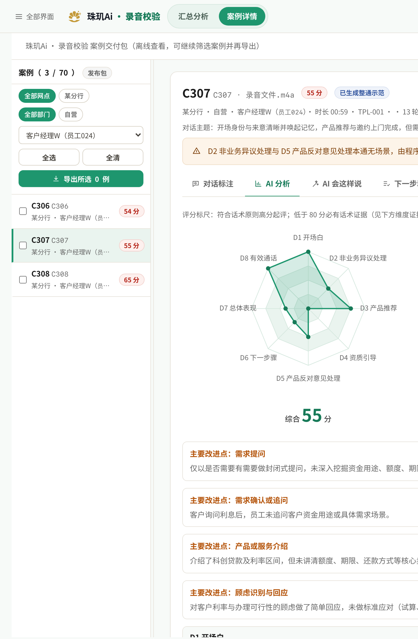The width and height of the screenshot is (418, 639).
Task: Tick the checkbox for case C307
Action: coord(23,245)
